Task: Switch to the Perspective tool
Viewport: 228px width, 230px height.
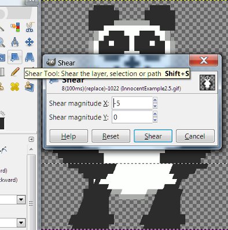Action: (30, 57)
